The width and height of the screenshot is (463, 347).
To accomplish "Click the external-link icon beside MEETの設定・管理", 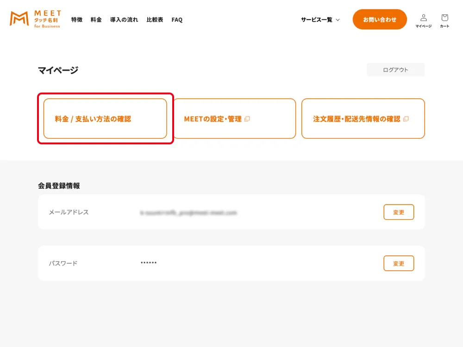I will click(248, 118).
